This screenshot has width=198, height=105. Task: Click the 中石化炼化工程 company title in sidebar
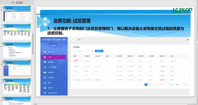click(54, 40)
